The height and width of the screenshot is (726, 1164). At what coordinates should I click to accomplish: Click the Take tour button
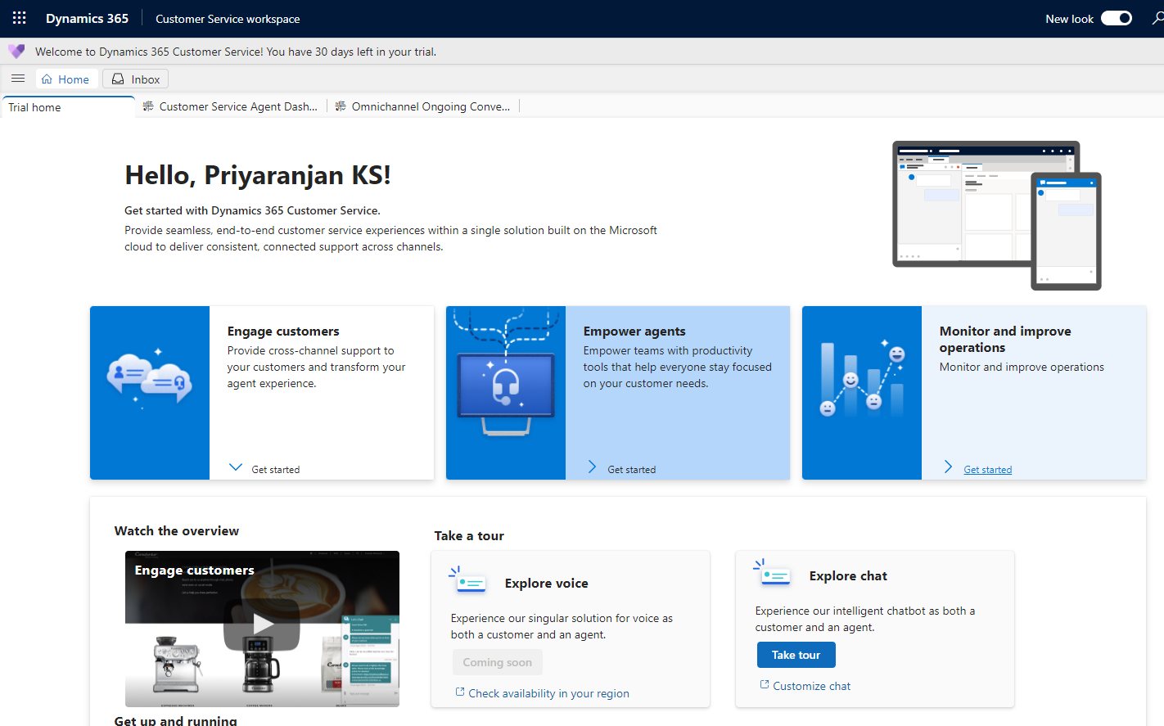point(796,655)
